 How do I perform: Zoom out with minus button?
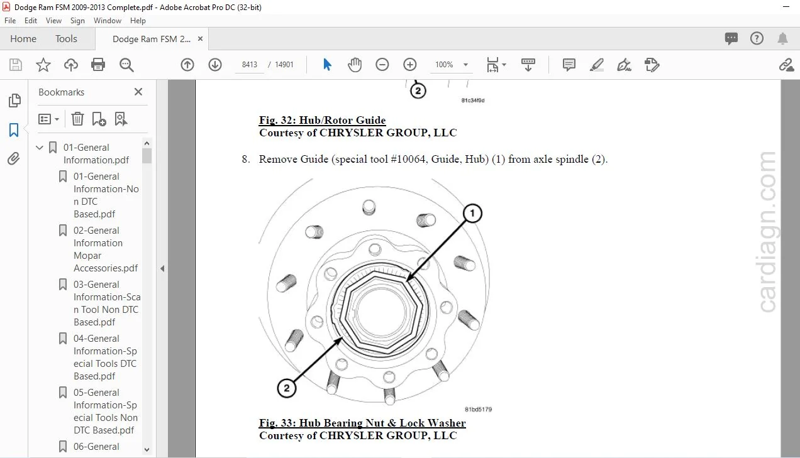tap(382, 65)
